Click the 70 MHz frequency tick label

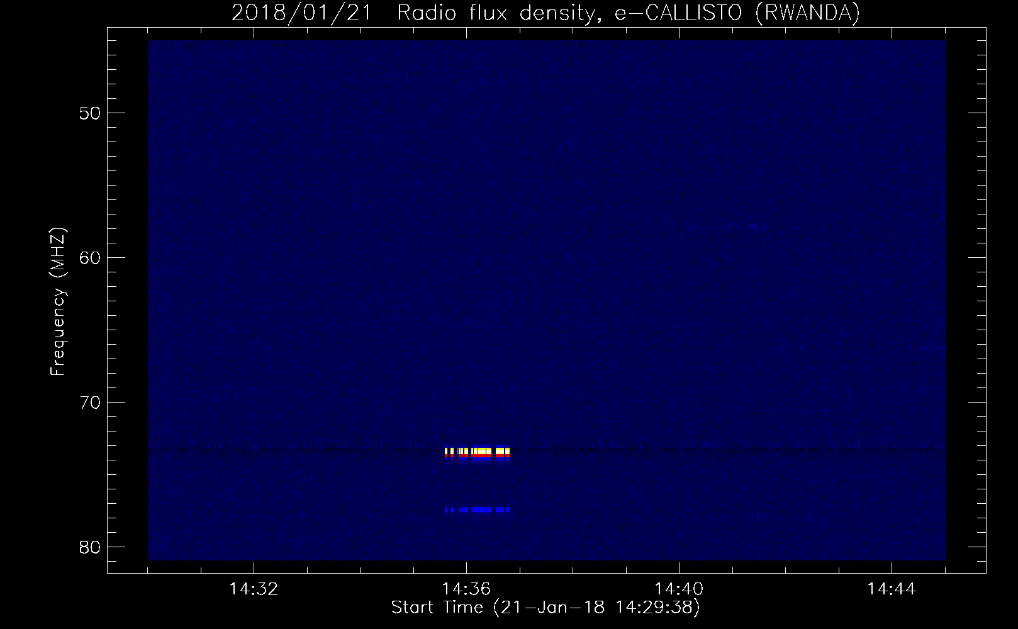tap(89, 403)
